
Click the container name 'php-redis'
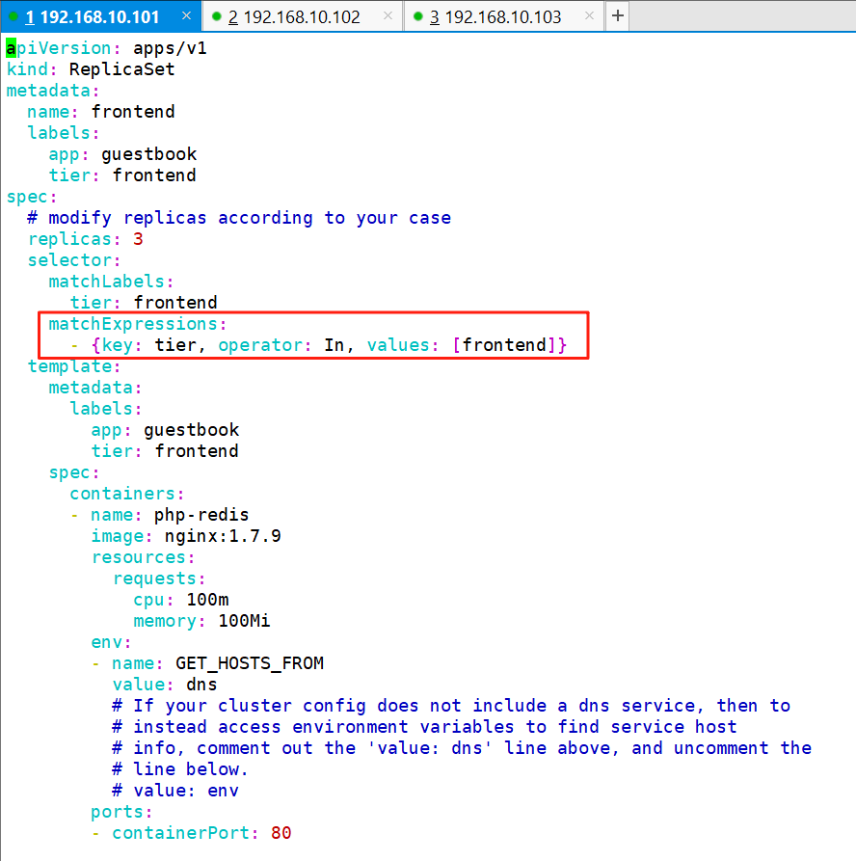coord(201,515)
